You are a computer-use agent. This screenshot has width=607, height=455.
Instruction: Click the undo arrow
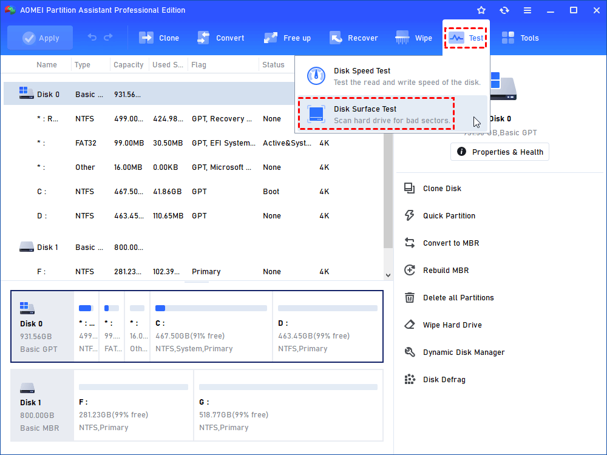point(92,38)
